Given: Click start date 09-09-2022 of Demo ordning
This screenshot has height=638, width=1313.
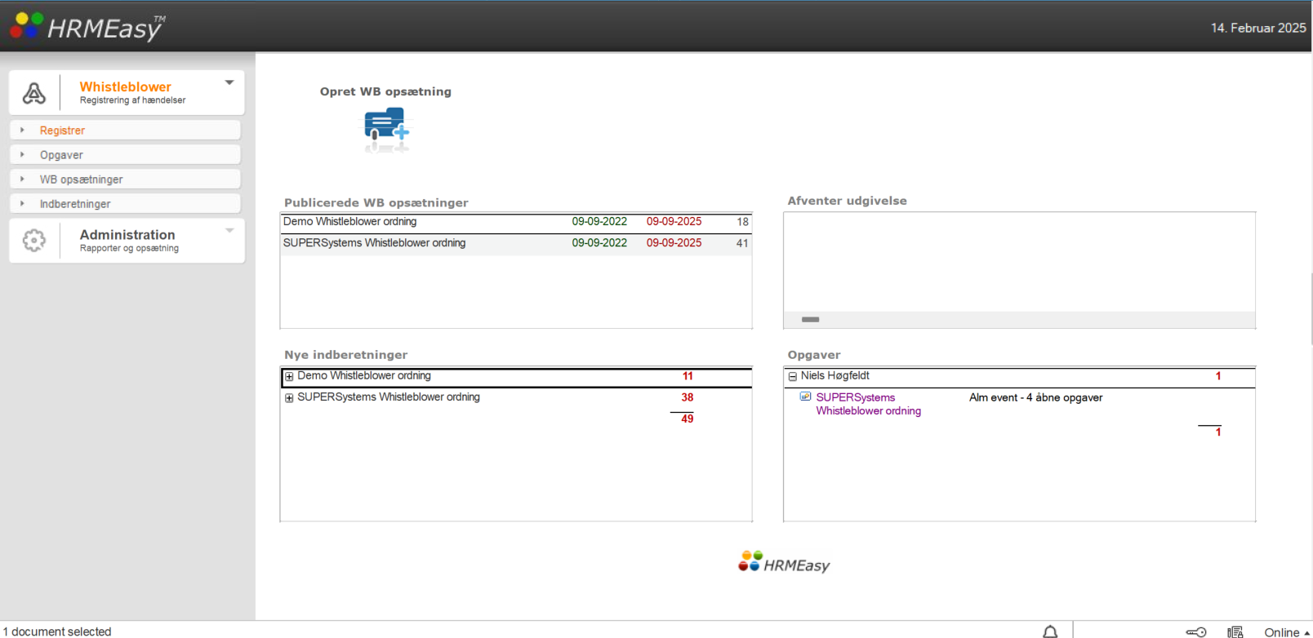Looking at the screenshot, I should tap(599, 221).
